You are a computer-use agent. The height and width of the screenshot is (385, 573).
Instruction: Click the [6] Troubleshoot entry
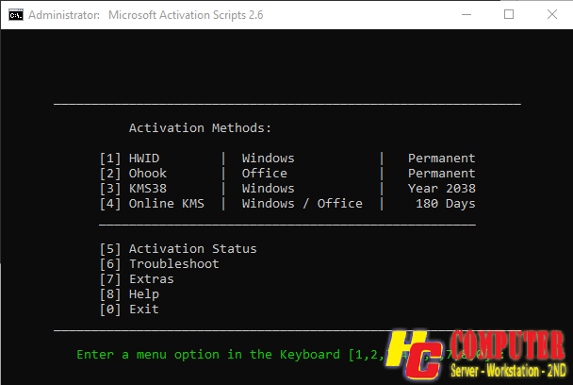[159, 264]
